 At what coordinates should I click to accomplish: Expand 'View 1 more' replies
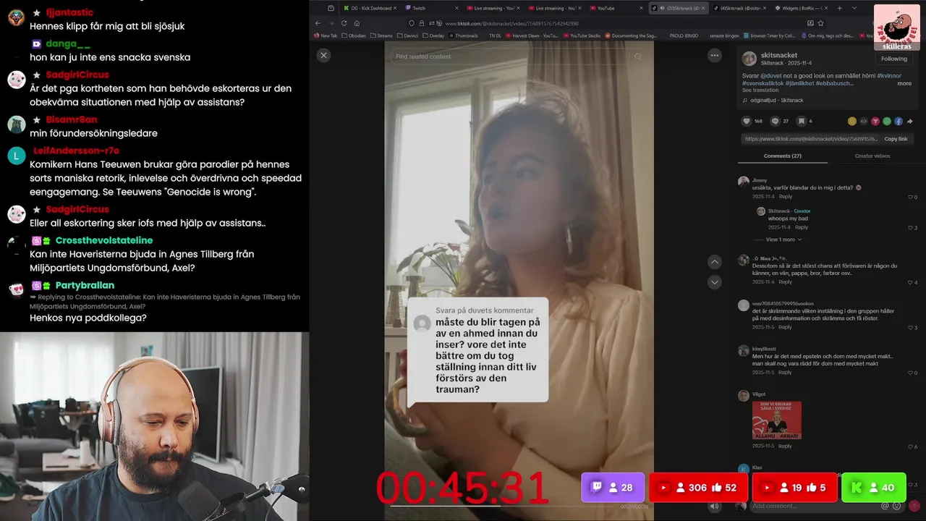(x=783, y=240)
